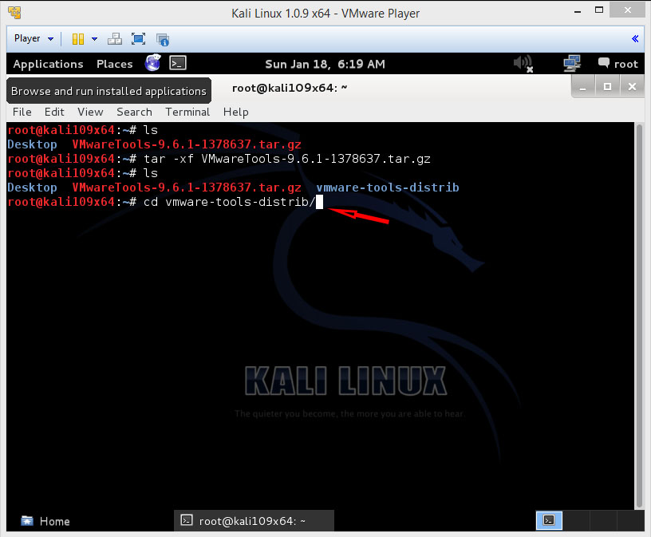Open the terminal File menu
The width and height of the screenshot is (651, 537).
[x=22, y=113]
